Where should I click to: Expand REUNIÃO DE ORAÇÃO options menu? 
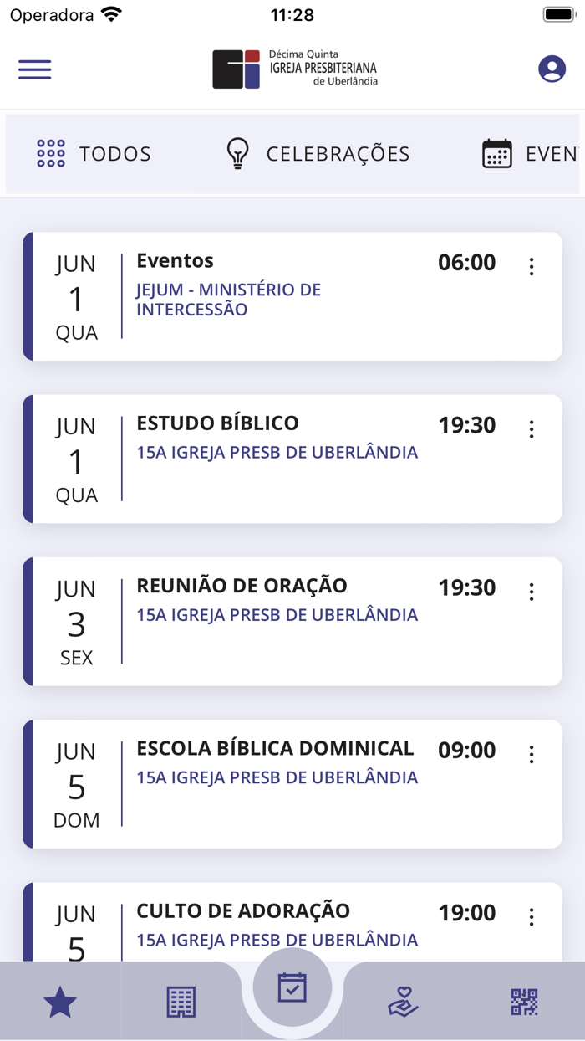click(531, 591)
